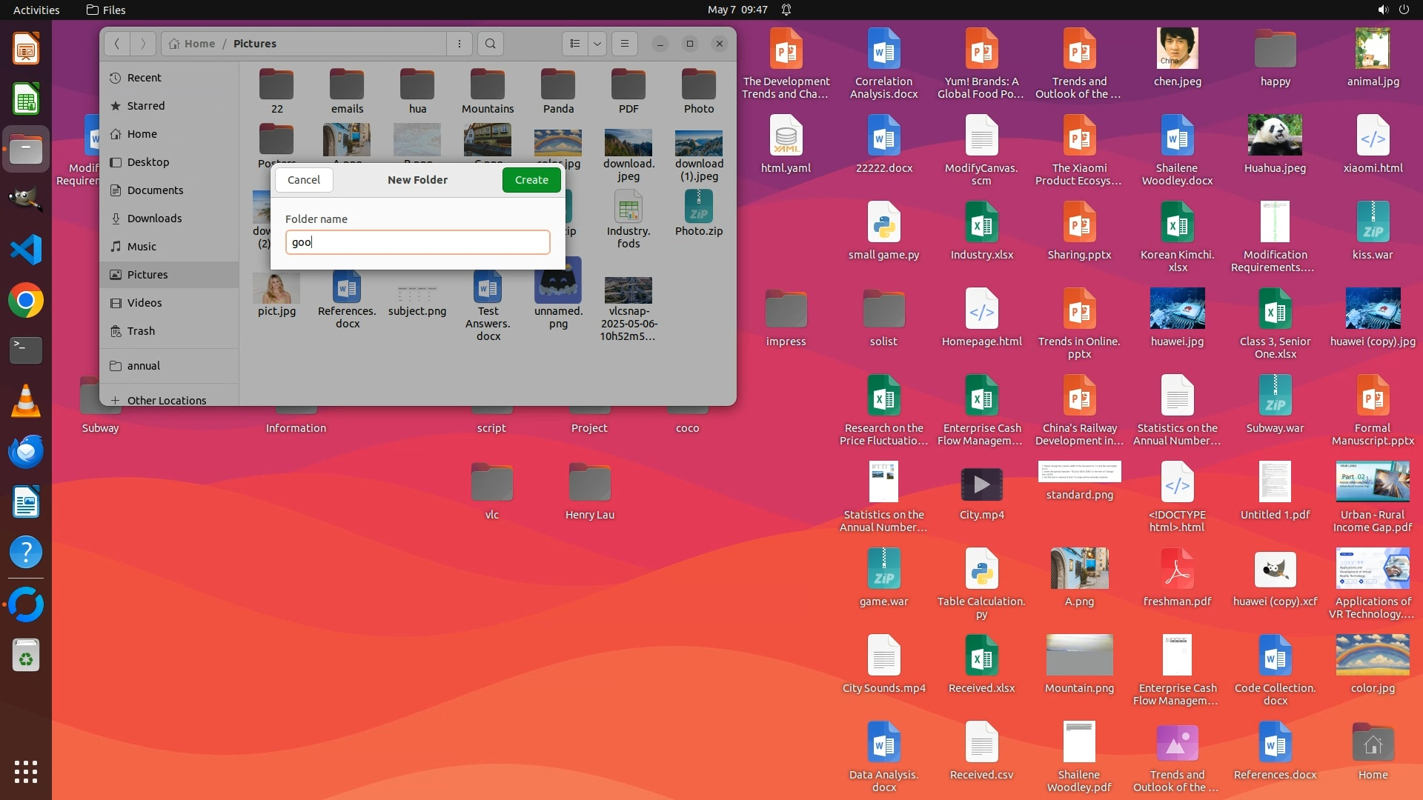Open Visual Studio Code from dock
Image resolution: width=1423 pixels, height=800 pixels.
click(26, 250)
